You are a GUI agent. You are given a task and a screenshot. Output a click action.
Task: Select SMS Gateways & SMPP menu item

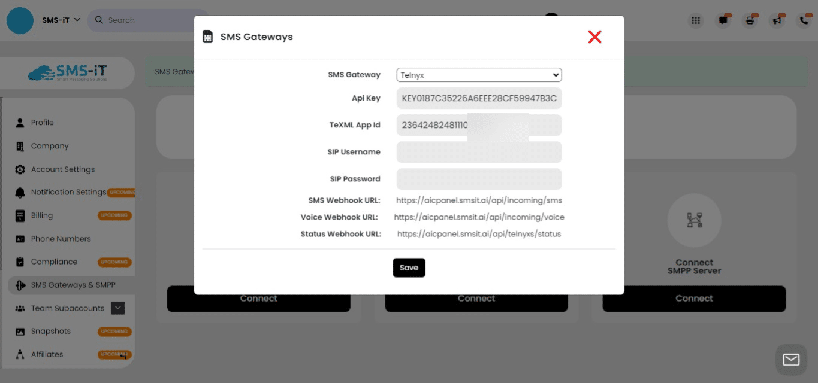tap(73, 285)
